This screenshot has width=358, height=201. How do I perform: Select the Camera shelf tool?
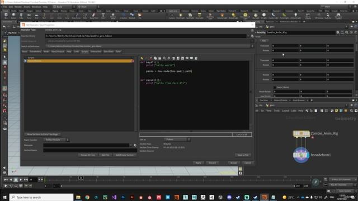(x=172, y=16)
